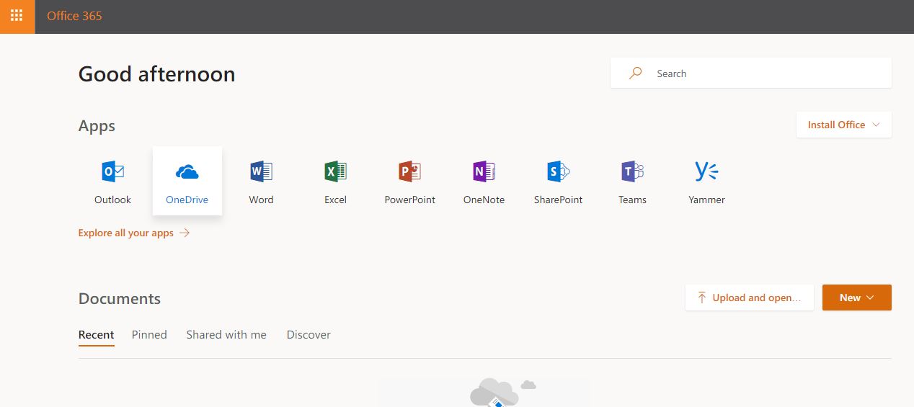Follow the Explore all your apps link
This screenshot has width=914, height=407.
coord(134,233)
